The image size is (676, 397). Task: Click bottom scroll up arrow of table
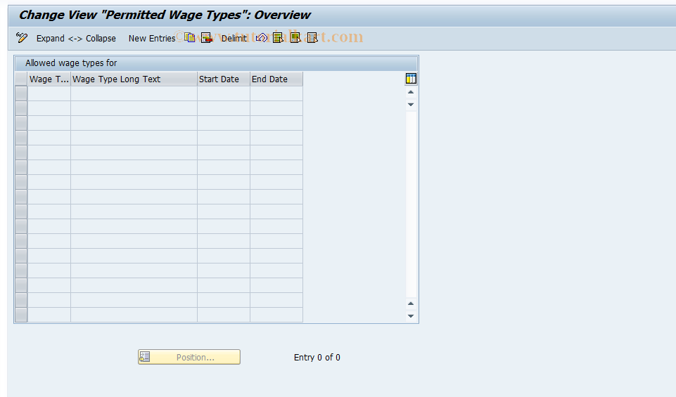click(x=411, y=304)
